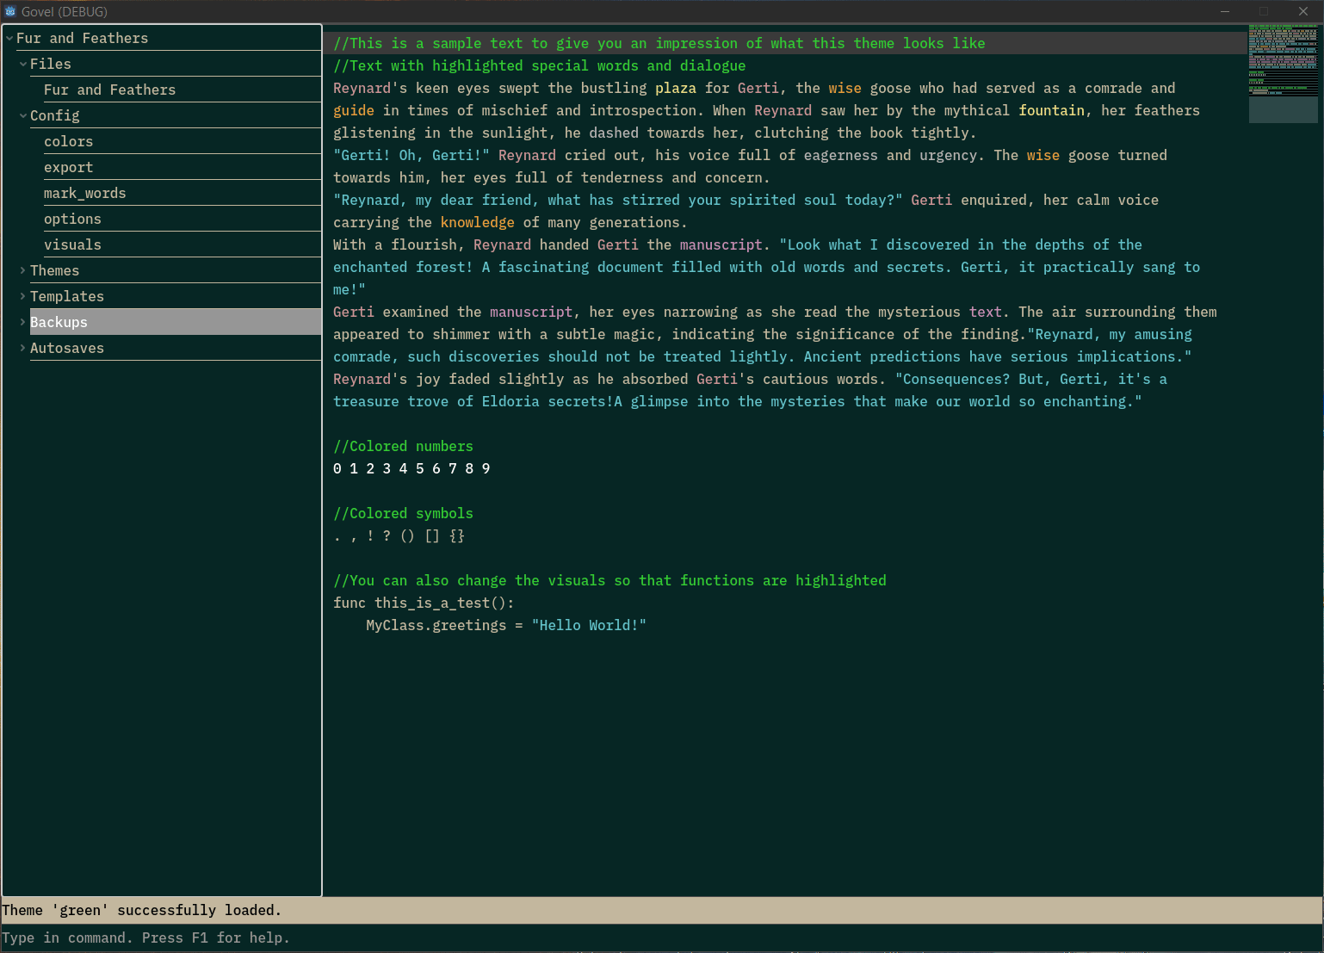Click the highlighted word 'plaza' in the text
Viewport: 1324px width, 953px height.
(x=676, y=88)
